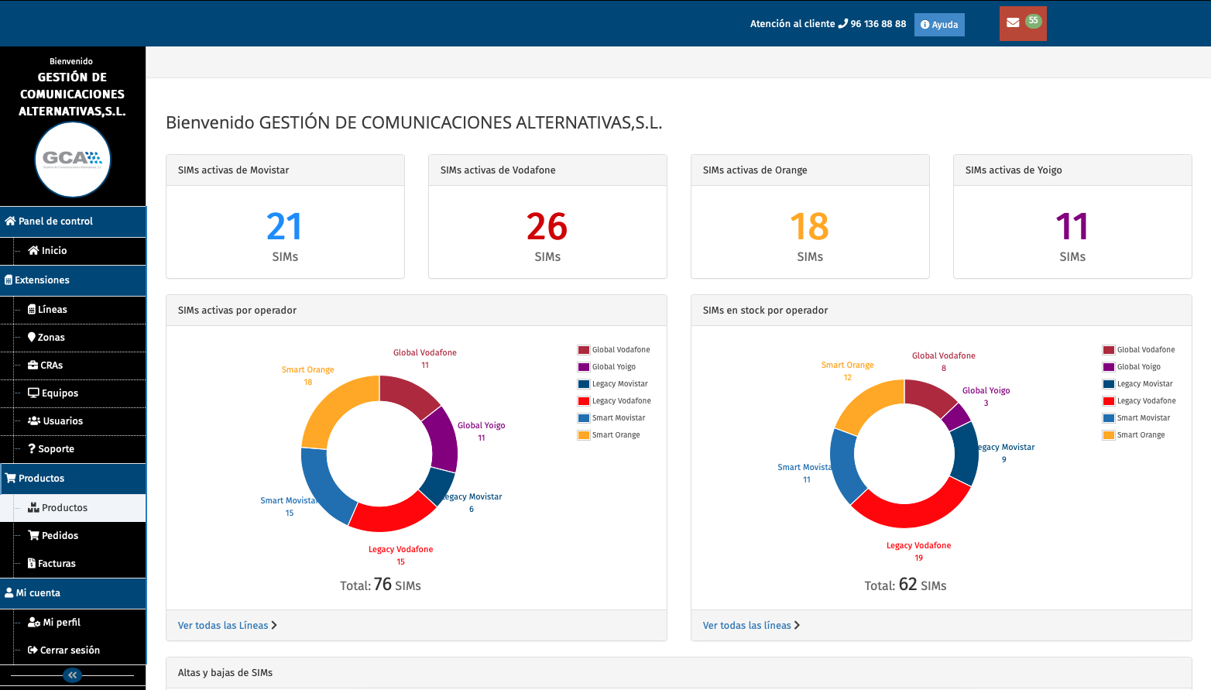Collapse the sidebar with the double chevron
The width and height of the screenshot is (1211, 690).
(73, 675)
